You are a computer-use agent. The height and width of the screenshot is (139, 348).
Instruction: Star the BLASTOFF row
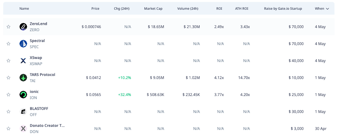[x=8, y=112]
